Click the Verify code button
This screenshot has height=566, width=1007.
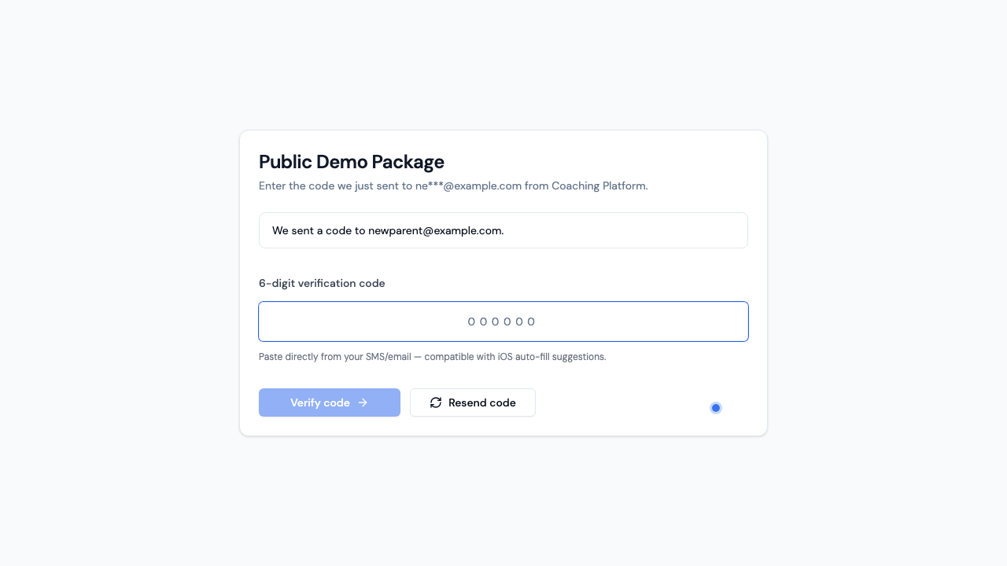point(329,402)
